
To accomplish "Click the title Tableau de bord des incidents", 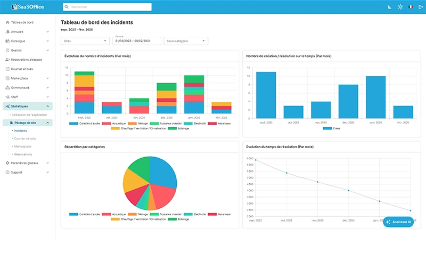I will point(97,22).
